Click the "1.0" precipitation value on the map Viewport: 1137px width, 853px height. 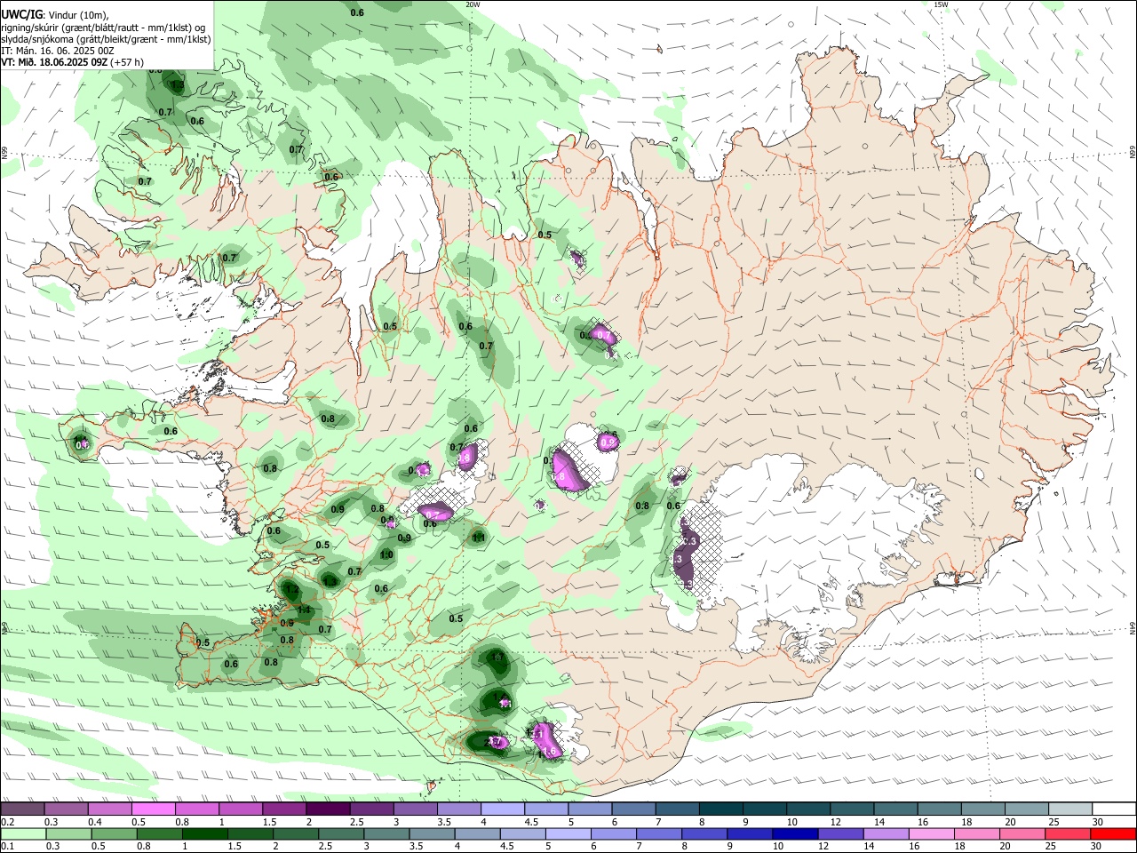(x=386, y=555)
